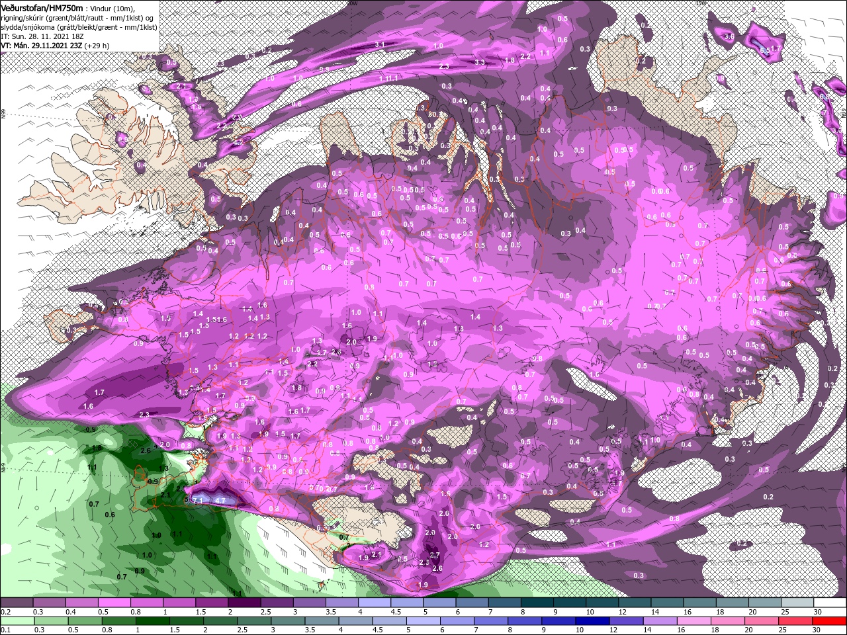Click the palest green first swatch of lower scale
This screenshot has height=635, width=847.
[x=17, y=621]
